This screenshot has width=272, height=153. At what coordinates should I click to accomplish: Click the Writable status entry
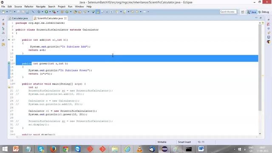(x=162, y=142)
